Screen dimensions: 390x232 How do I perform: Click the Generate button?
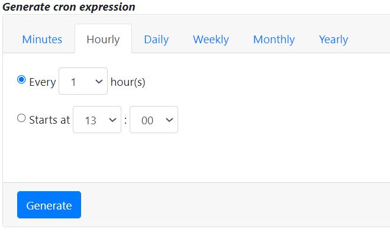[x=49, y=205]
